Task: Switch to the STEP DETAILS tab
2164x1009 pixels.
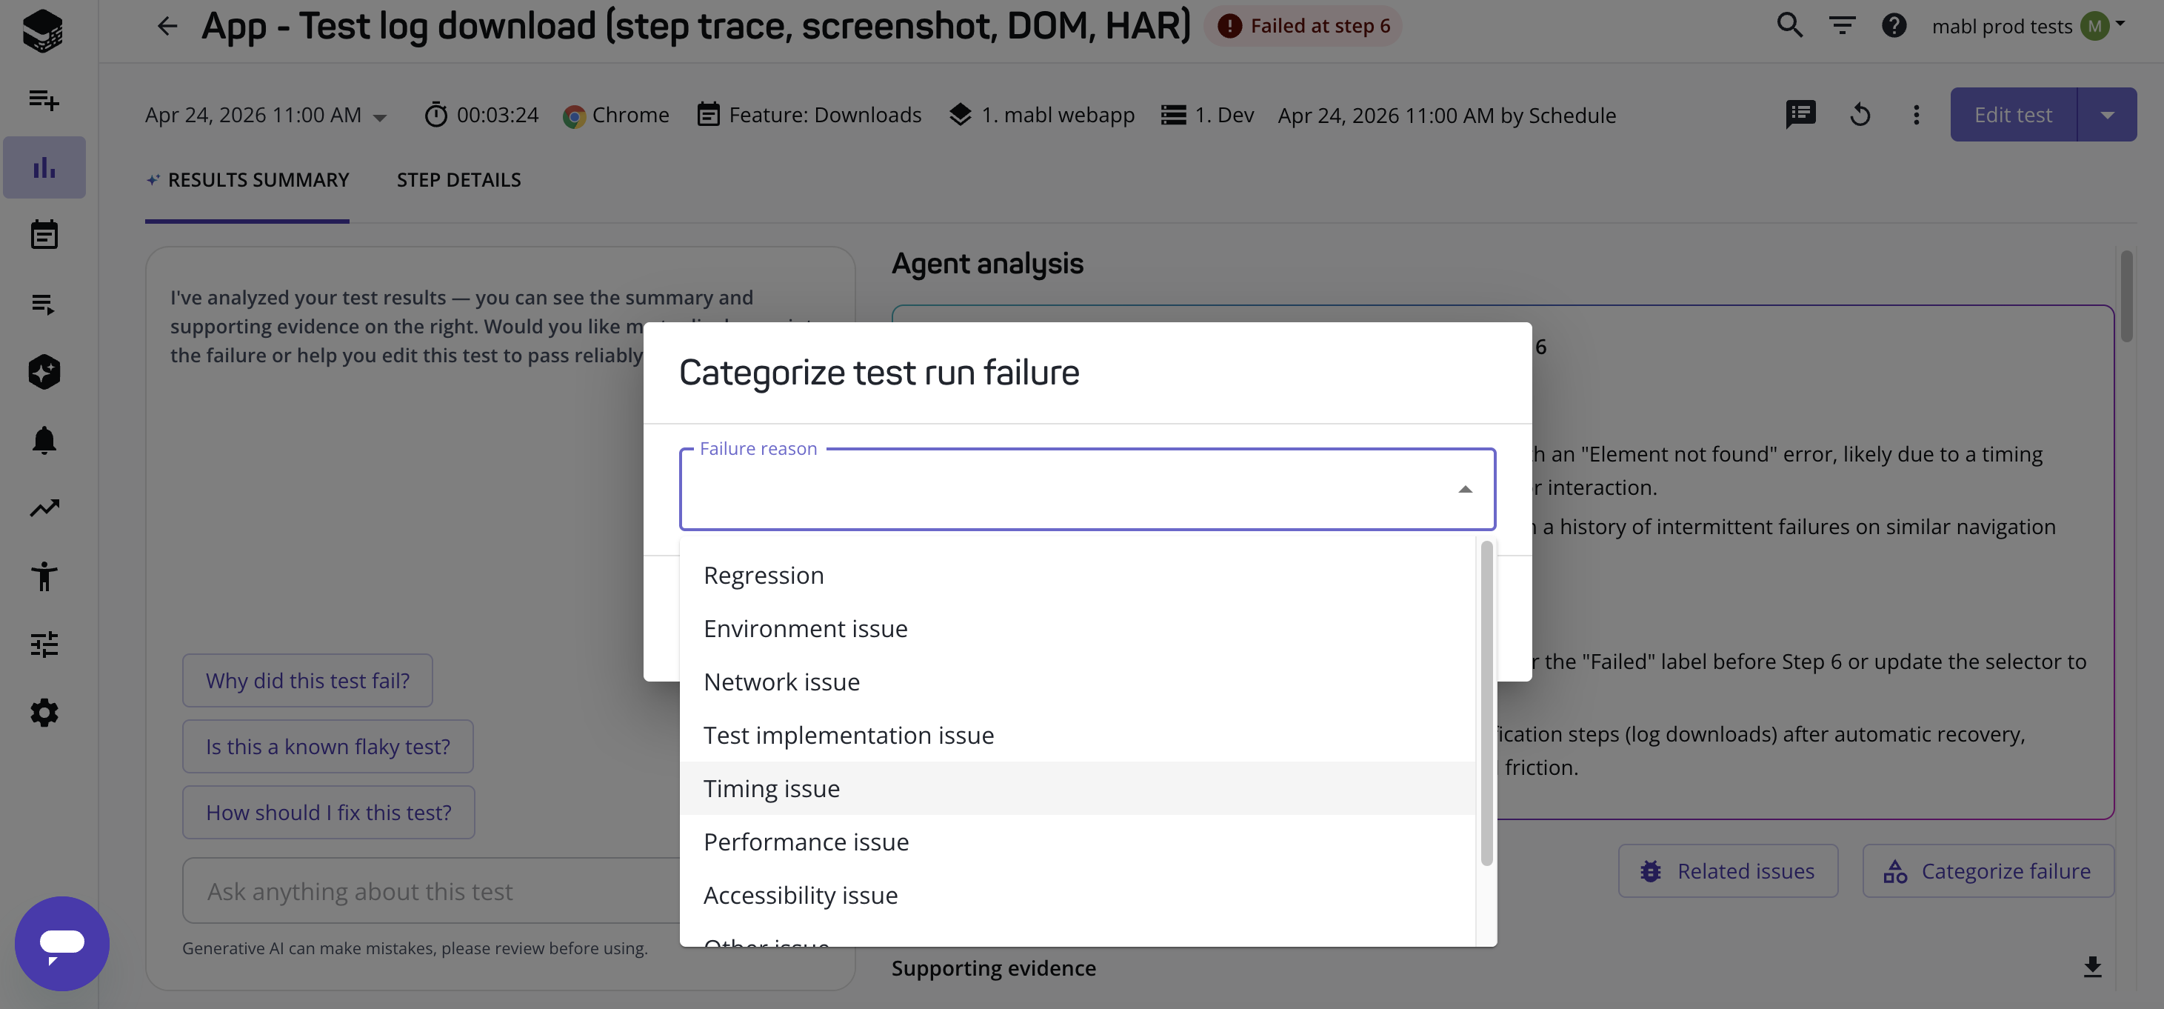Action: 458,180
